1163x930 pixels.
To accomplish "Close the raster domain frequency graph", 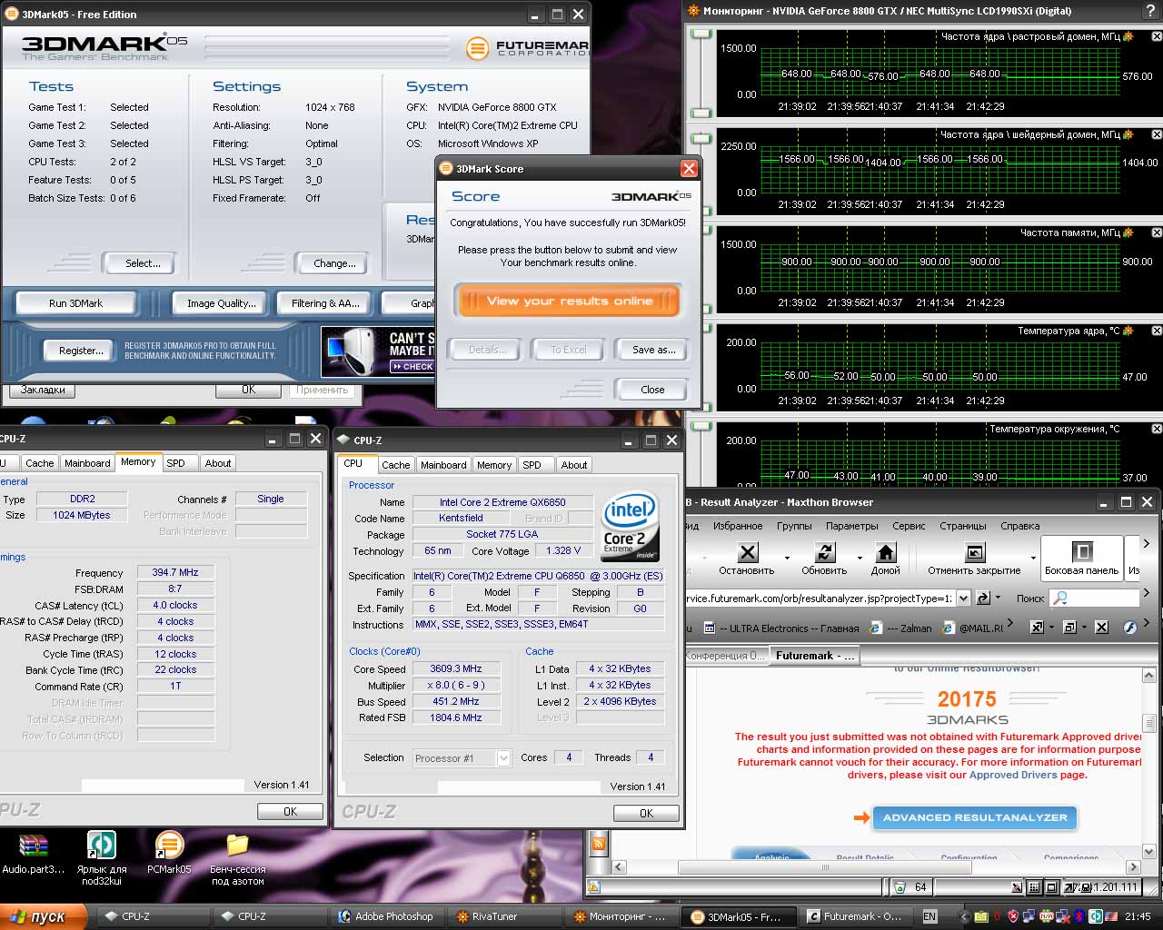I will click(x=1157, y=36).
